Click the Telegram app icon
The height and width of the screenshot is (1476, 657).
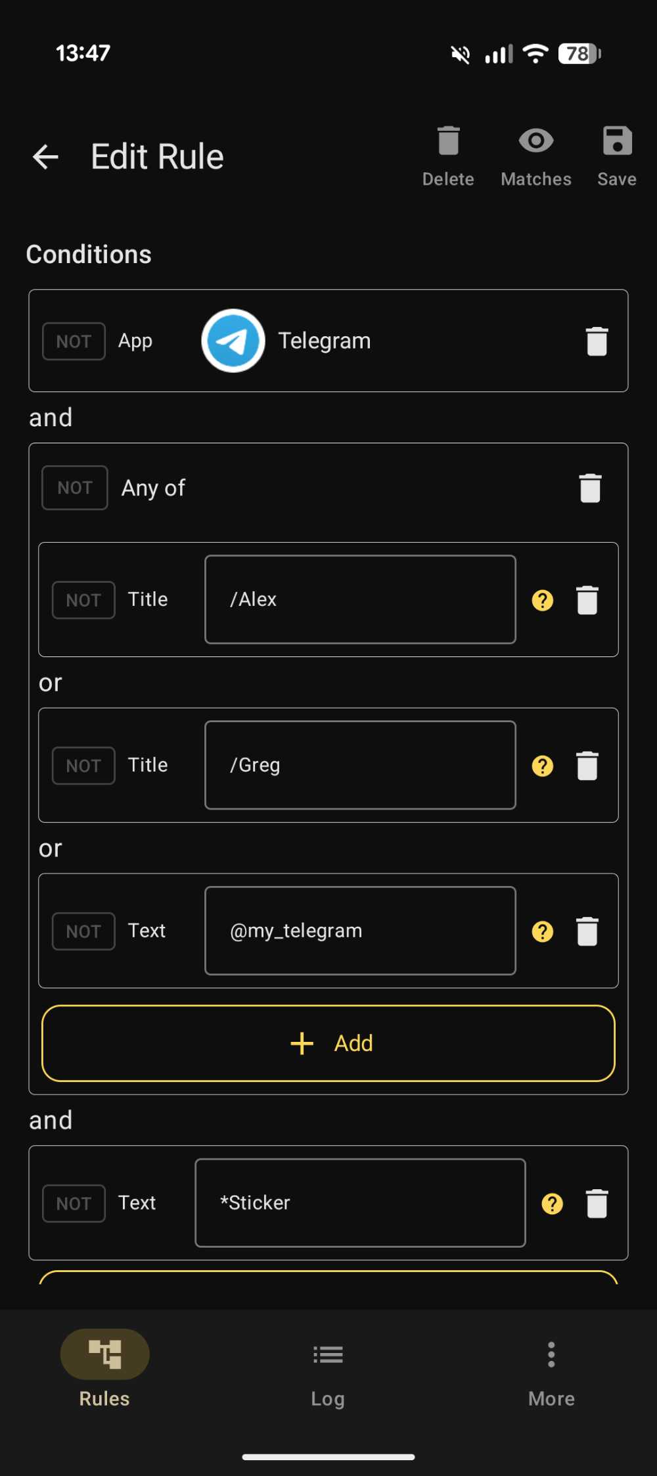(233, 340)
